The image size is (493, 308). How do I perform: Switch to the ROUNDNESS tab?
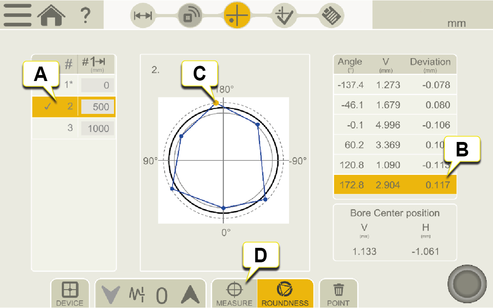tap(285, 294)
